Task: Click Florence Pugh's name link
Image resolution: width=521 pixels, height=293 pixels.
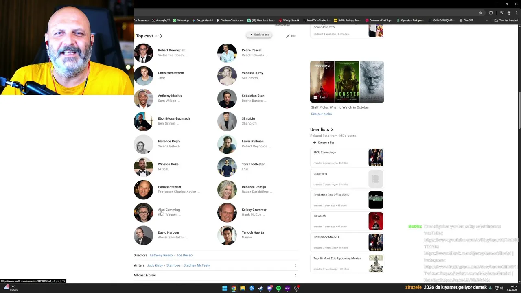Action: pyautogui.click(x=169, y=141)
